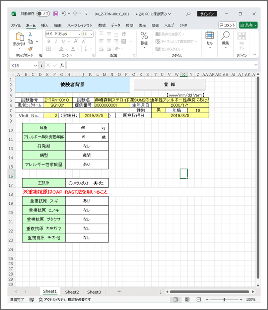Click the 共有 share button
Viewport: 268px width, 310px height.
248,25
